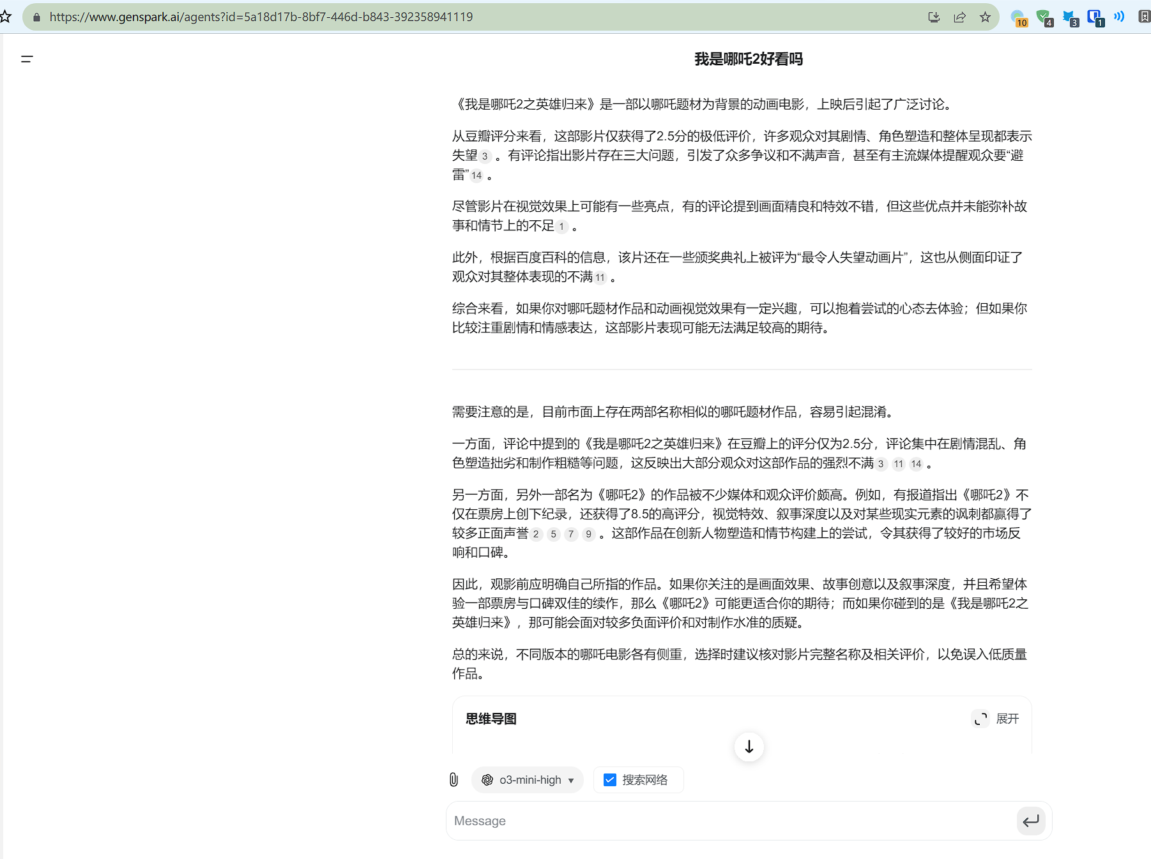Expand the 思维导图 panel with 展开
Image resolution: width=1151 pixels, height=859 pixels.
point(996,719)
